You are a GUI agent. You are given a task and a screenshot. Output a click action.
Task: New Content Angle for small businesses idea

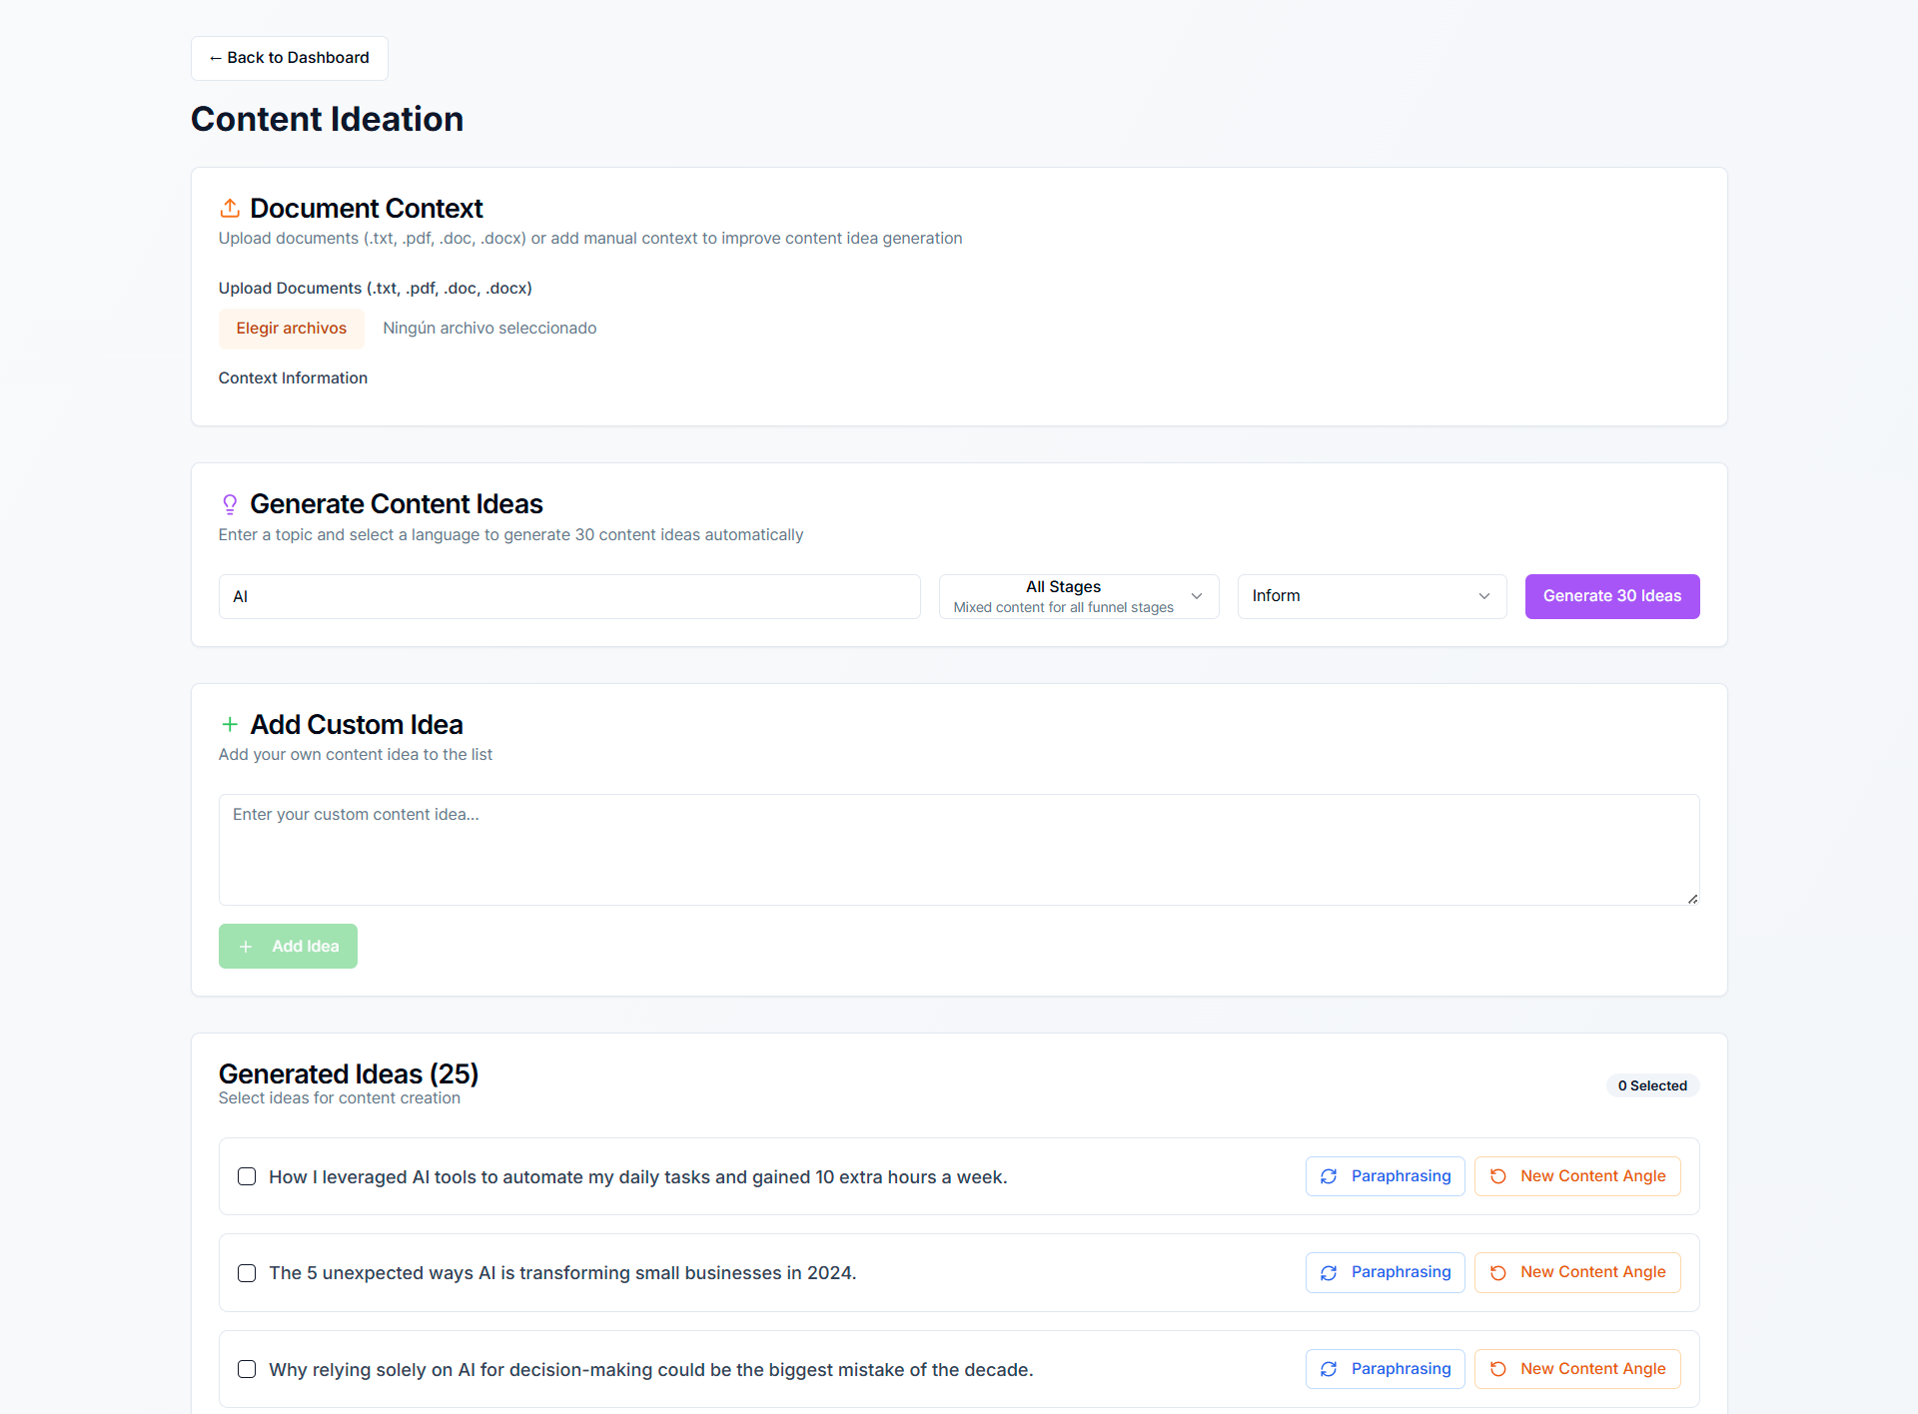coord(1577,1272)
